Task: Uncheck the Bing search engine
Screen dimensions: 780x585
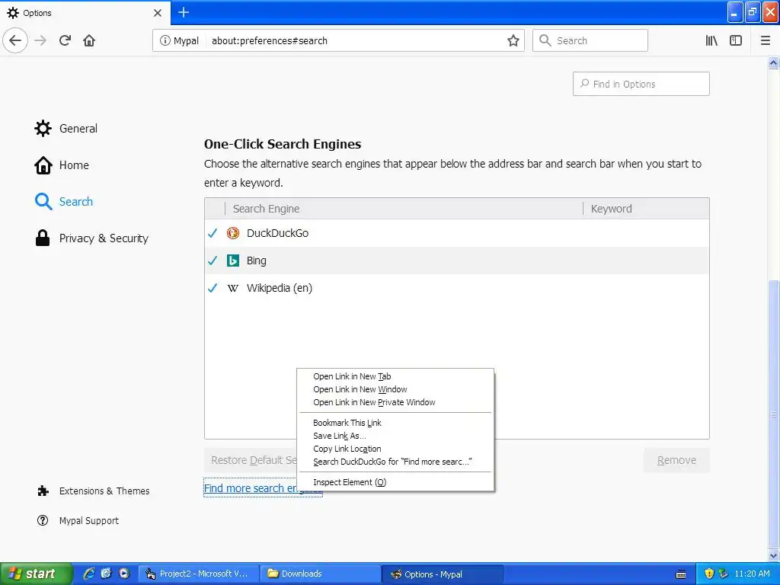Action: pos(213,261)
